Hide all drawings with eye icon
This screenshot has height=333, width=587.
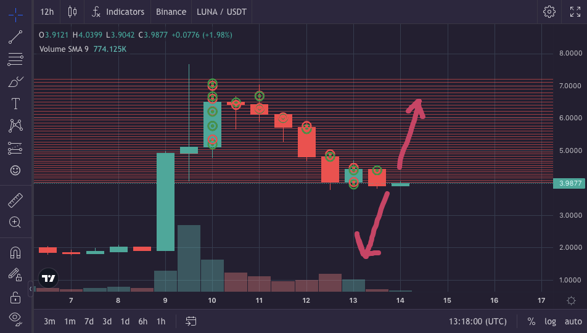pyautogui.click(x=16, y=318)
